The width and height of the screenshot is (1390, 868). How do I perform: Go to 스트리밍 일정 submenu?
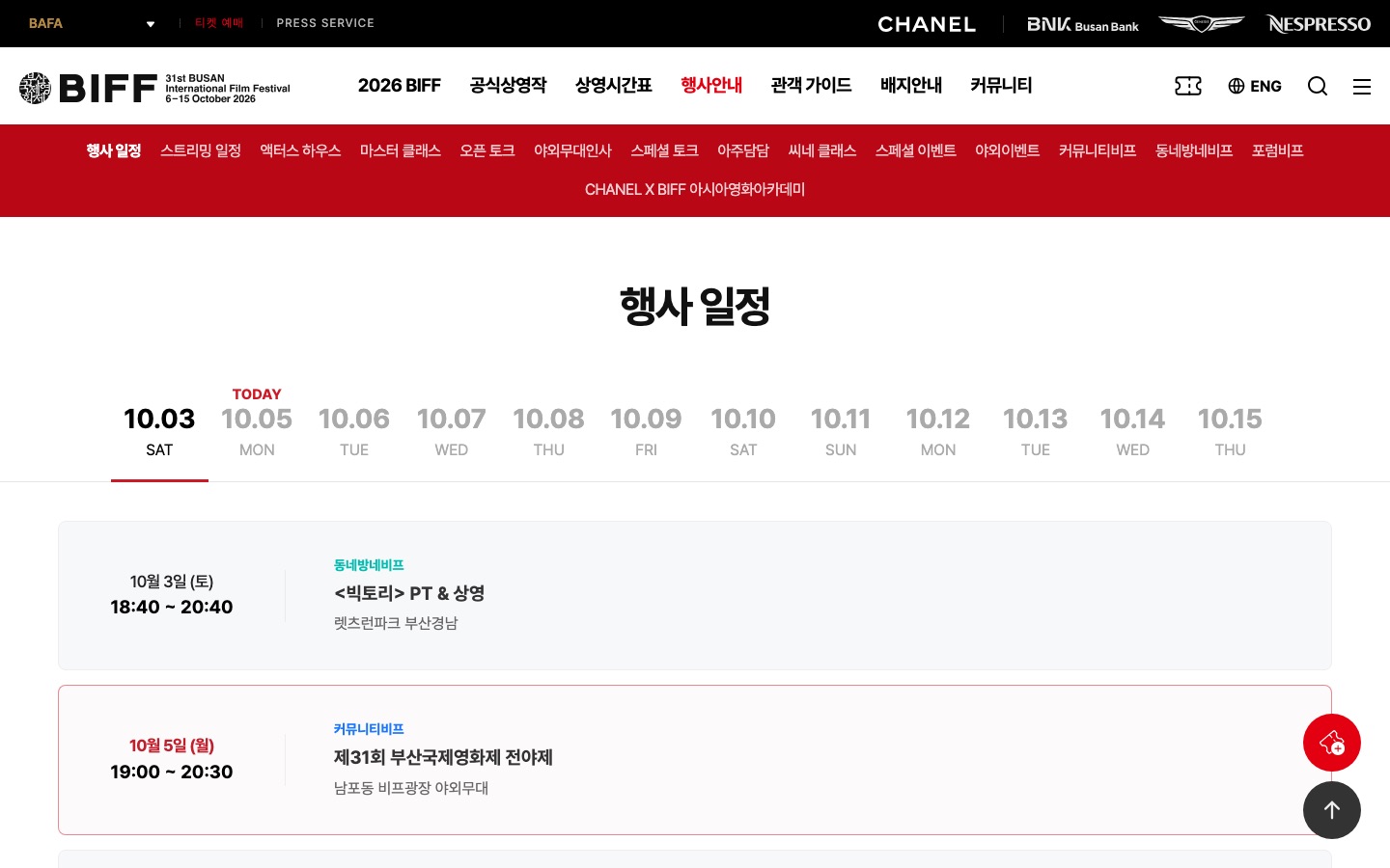click(x=201, y=150)
